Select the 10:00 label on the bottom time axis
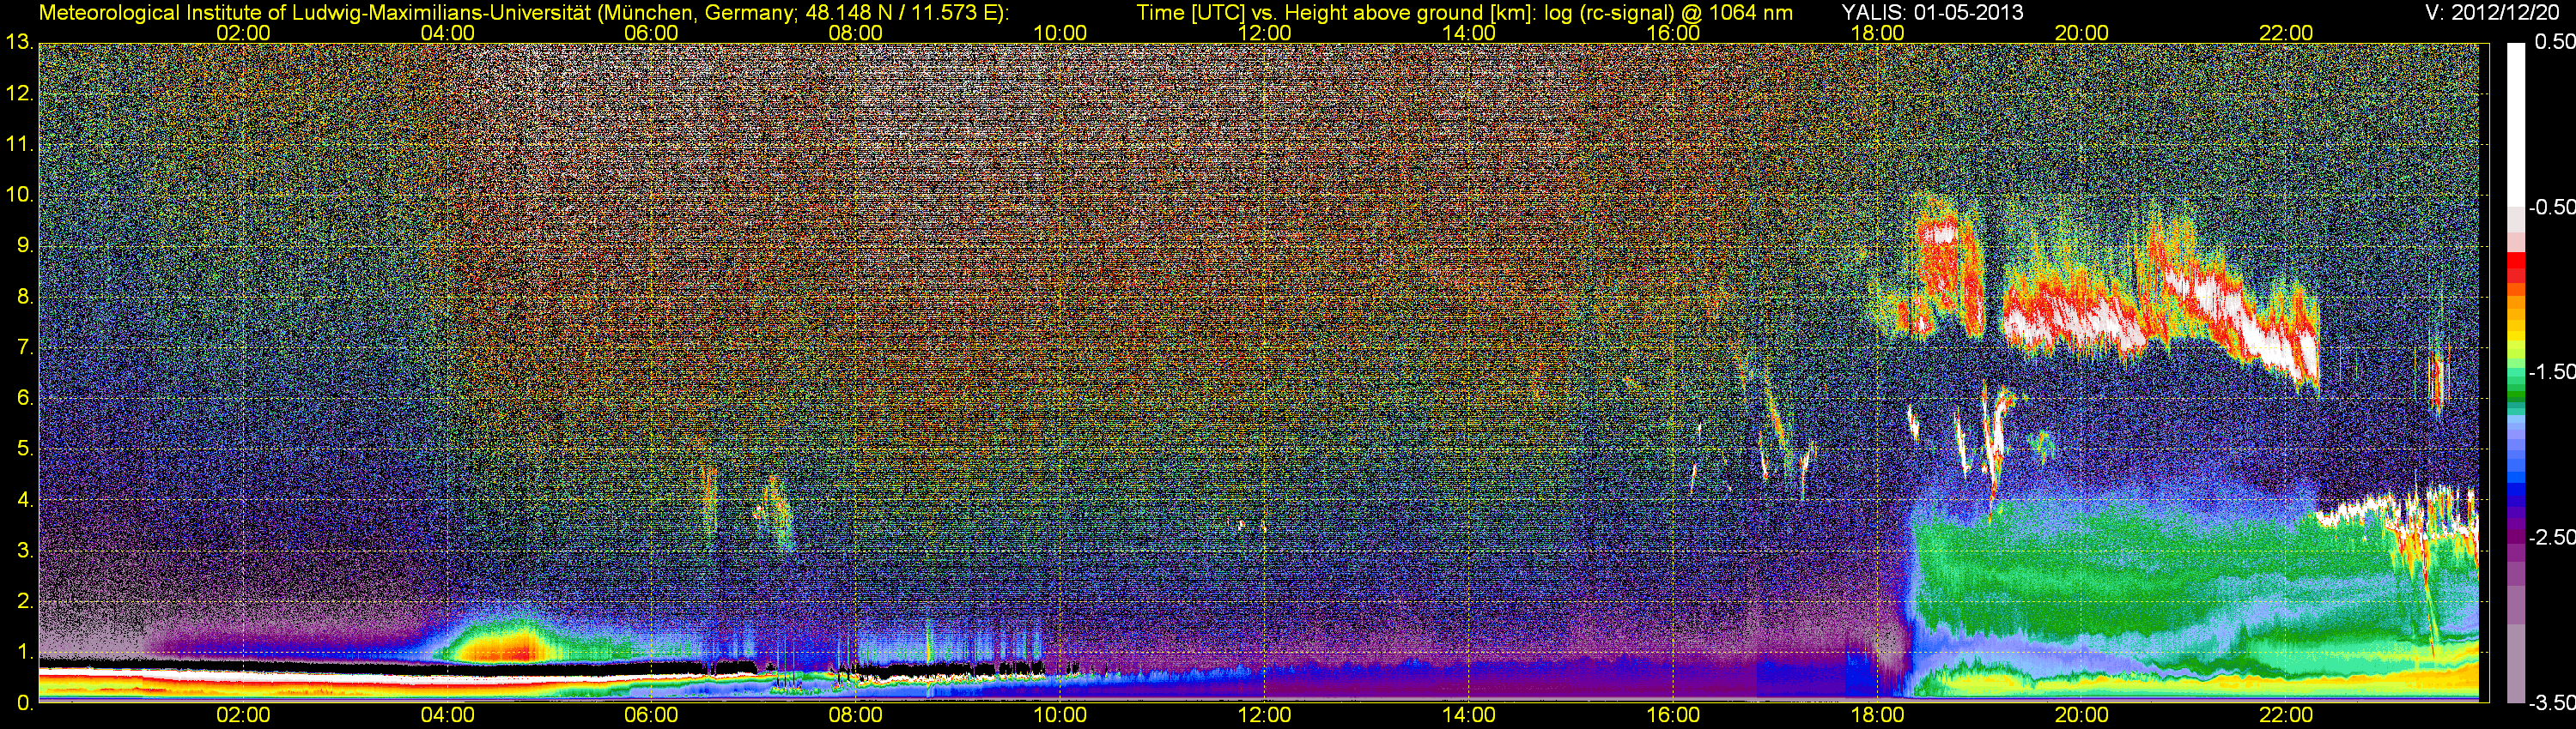Screen dimensions: 2576x729 (1060, 715)
